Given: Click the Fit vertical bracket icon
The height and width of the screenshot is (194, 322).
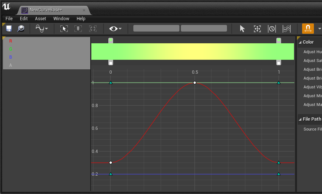Looking at the screenshot, I should pos(78,29).
